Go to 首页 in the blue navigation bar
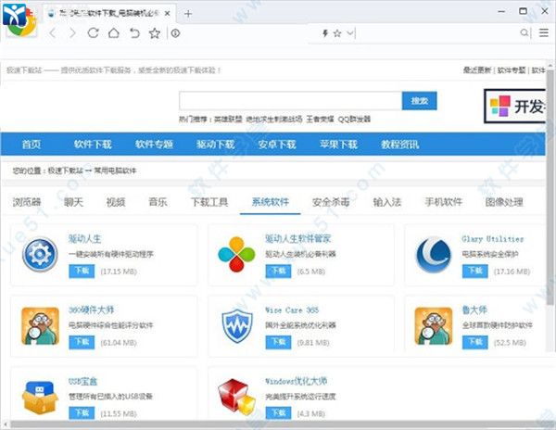 tap(32, 145)
